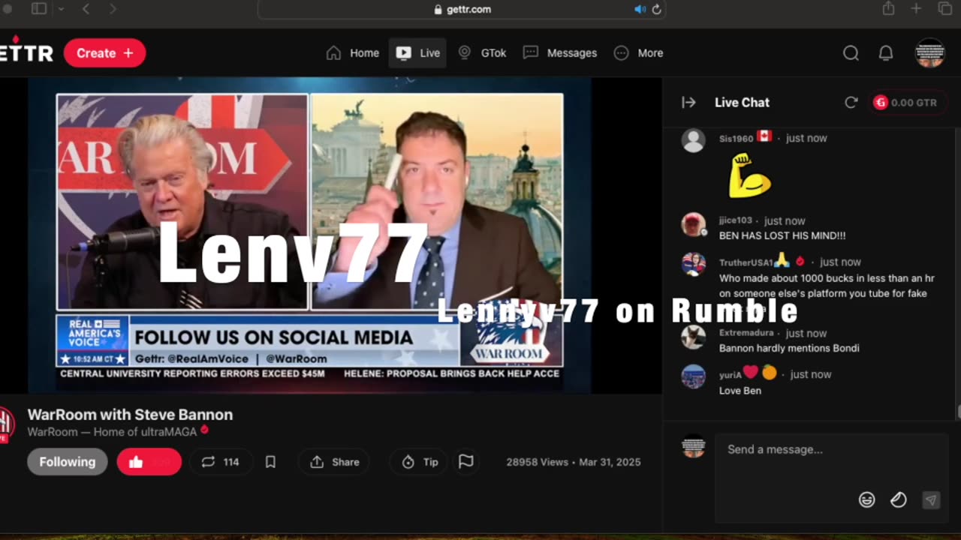961x540 pixels.
Task: Click the "BEN HAS LOST HIS MIND!!!" message
Action: click(x=782, y=236)
